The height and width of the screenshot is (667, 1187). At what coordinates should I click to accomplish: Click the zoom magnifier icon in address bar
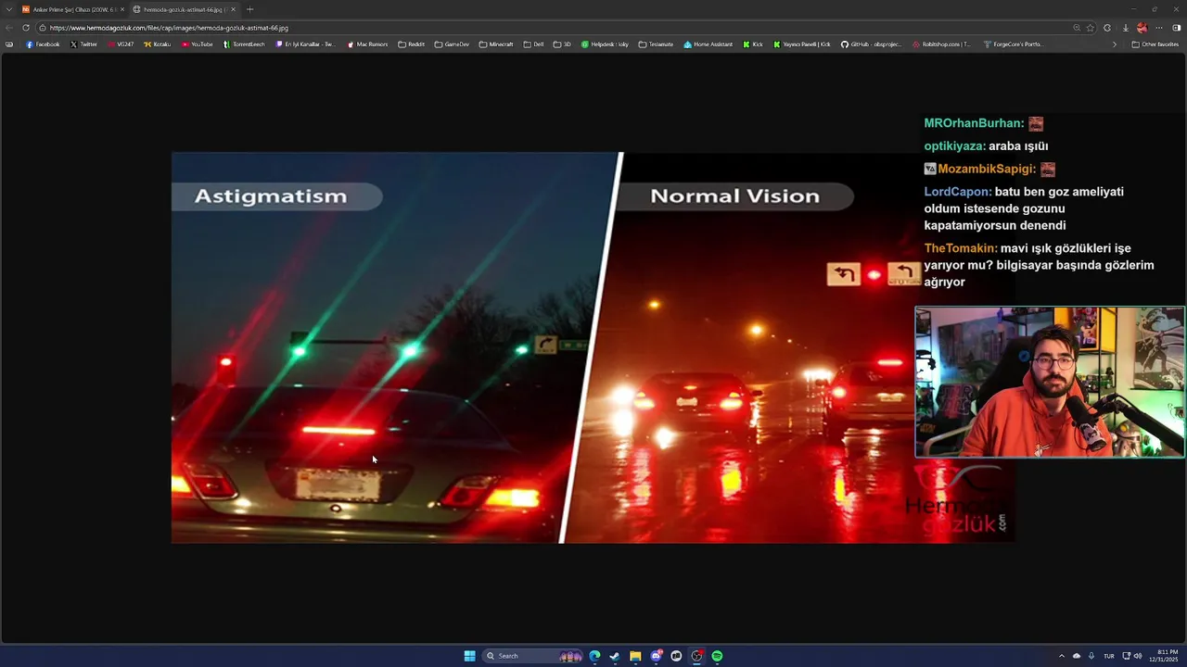(1077, 28)
